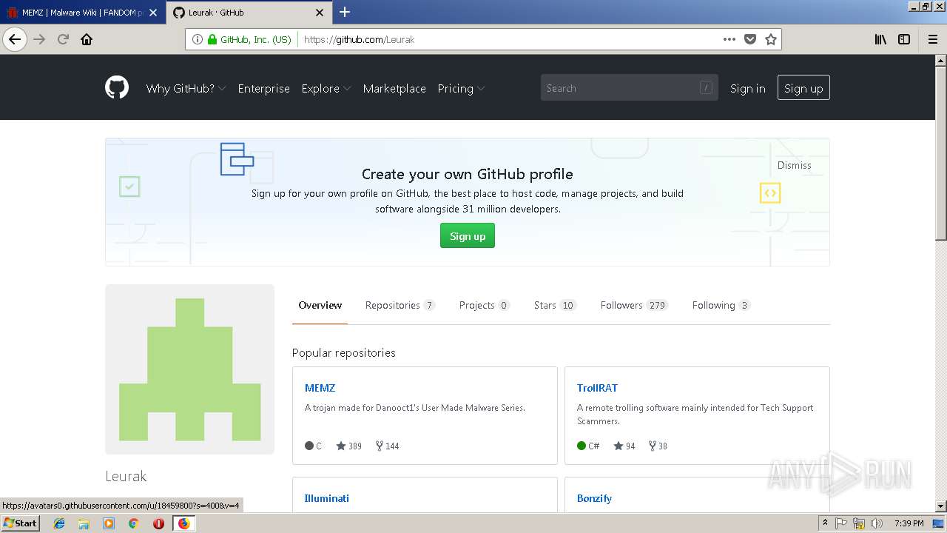Open the Illuminati repository link
This screenshot has height=533, width=947.
pos(326,498)
